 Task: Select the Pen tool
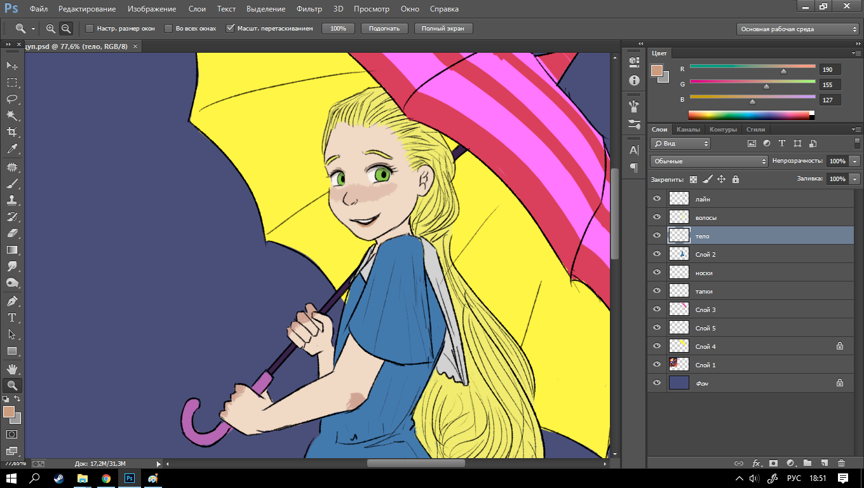pos(12,301)
